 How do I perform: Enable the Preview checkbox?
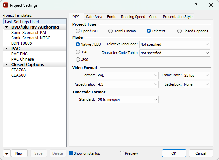coord(122,153)
